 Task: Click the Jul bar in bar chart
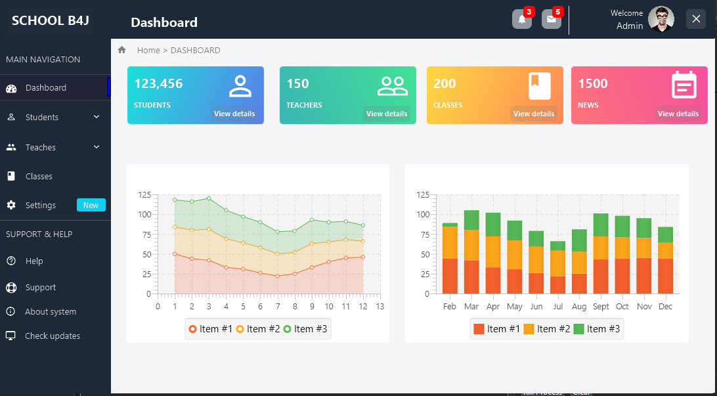(557, 267)
